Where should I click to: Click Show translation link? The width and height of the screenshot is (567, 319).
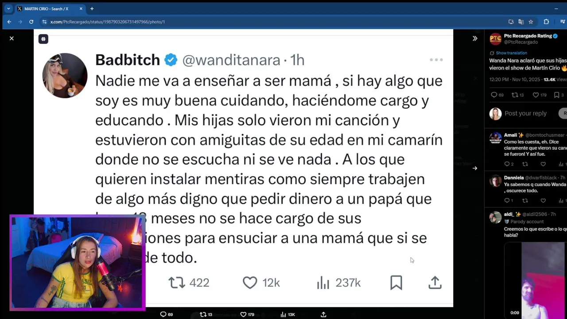511,53
